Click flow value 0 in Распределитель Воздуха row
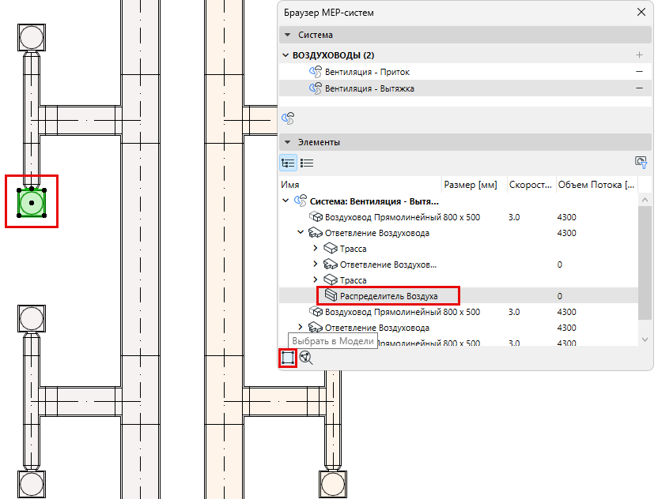This screenshot has height=499, width=658. [559, 296]
